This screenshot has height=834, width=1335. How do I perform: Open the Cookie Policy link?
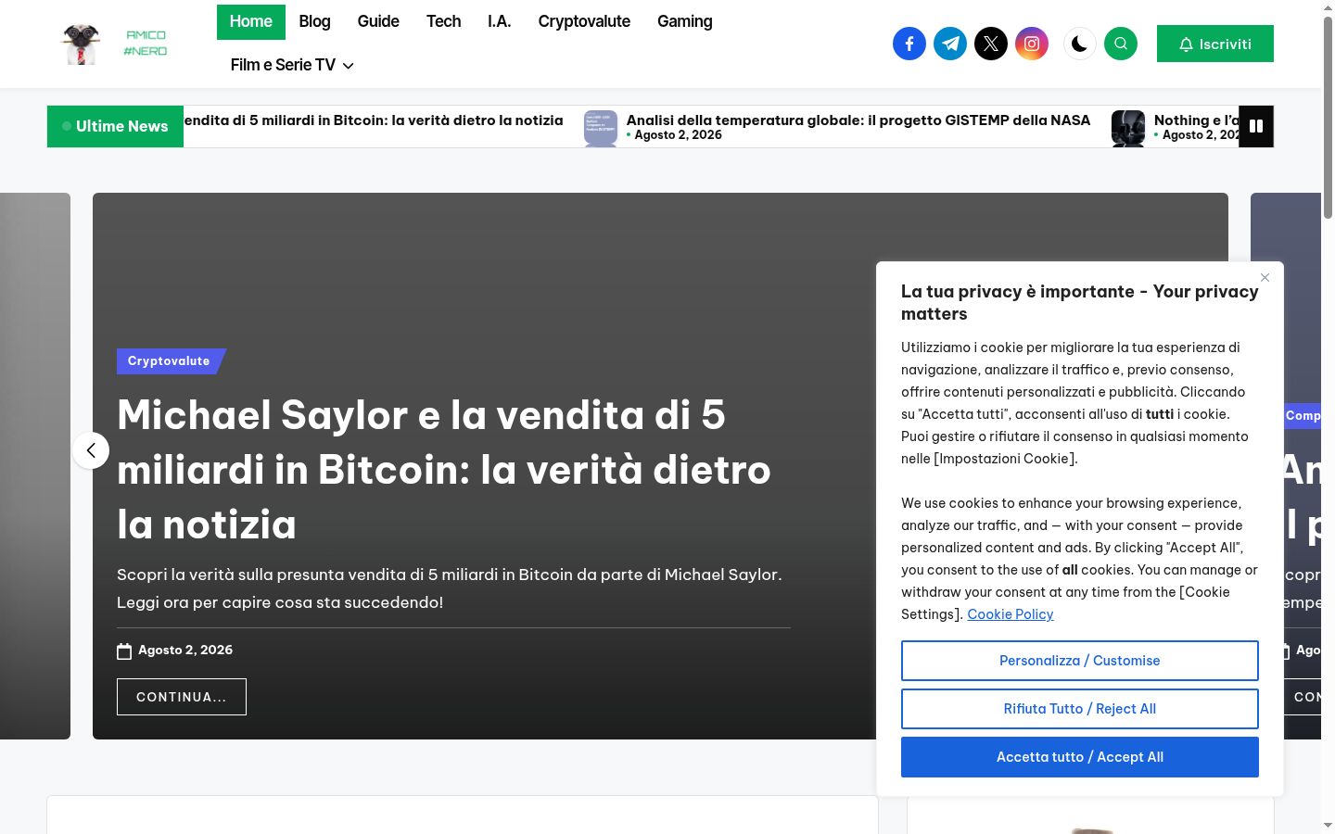pos(1010,614)
